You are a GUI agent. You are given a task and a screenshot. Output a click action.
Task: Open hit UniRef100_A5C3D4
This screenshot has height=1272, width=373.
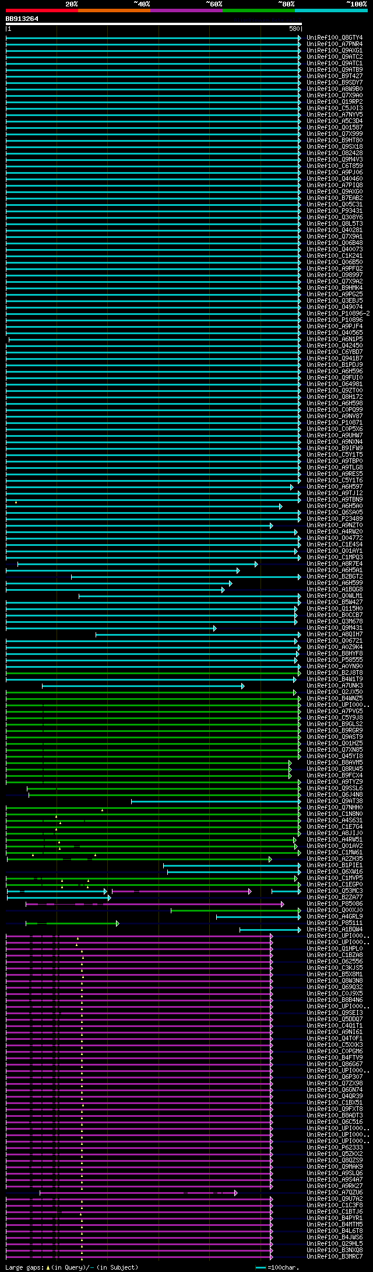pos(335,121)
